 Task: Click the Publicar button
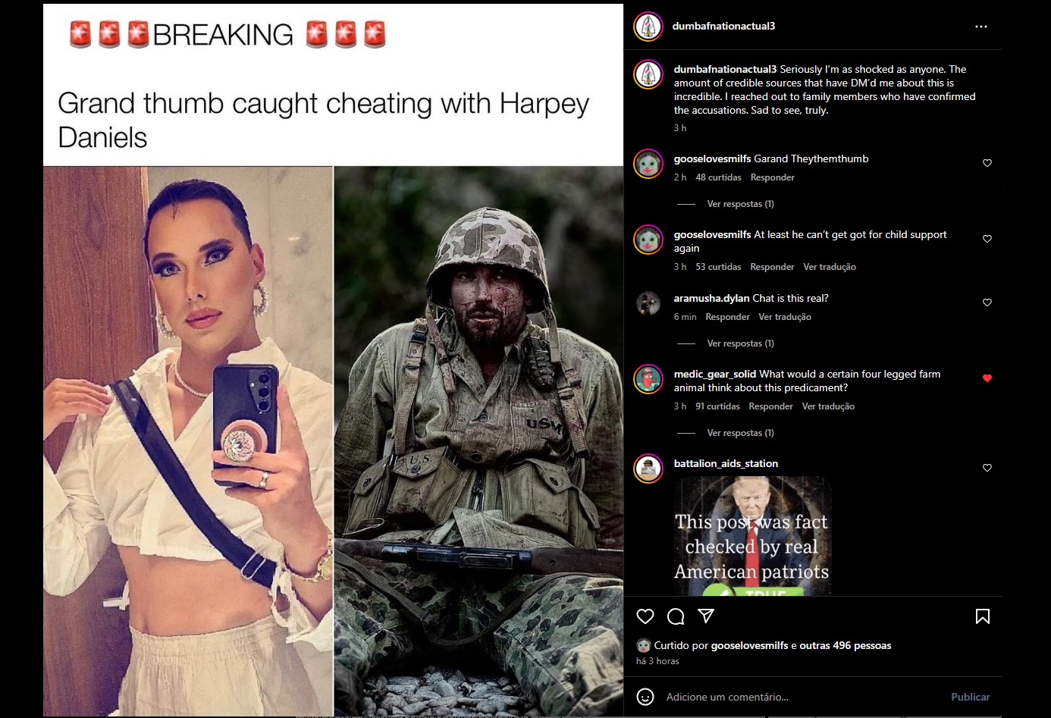(971, 697)
